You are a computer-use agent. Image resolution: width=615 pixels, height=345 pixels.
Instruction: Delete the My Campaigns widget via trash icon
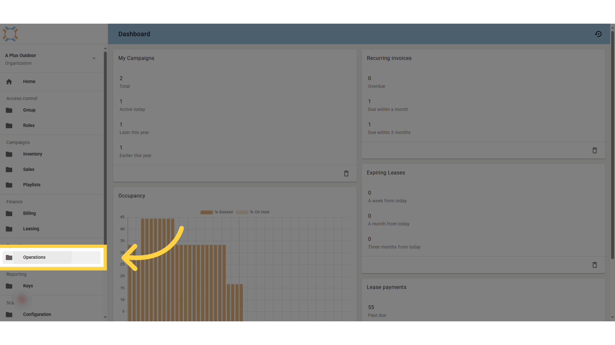pyautogui.click(x=346, y=173)
